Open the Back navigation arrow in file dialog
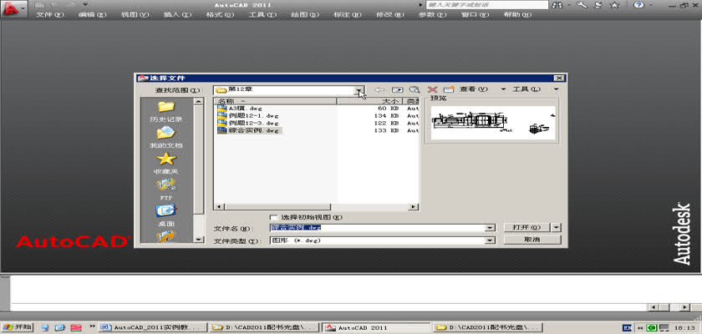The height and width of the screenshot is (334, 702). (379, 90)
